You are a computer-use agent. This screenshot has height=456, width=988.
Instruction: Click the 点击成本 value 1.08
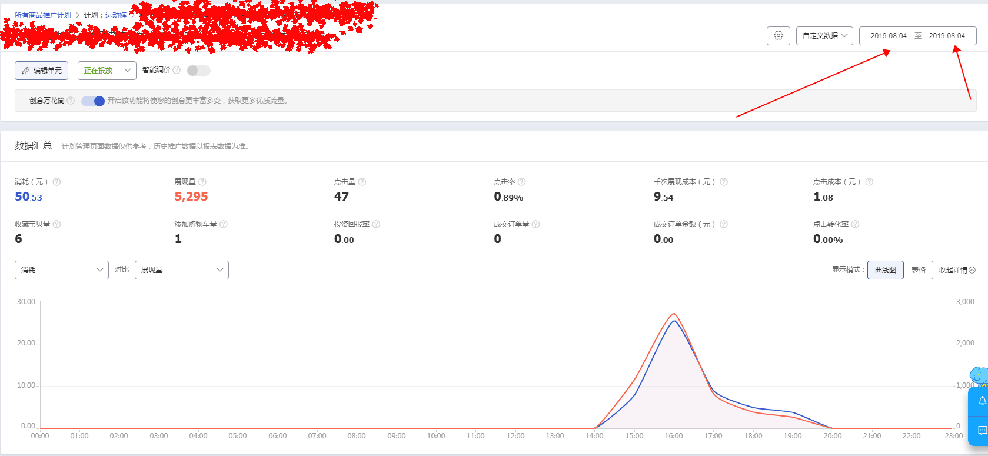823,197
